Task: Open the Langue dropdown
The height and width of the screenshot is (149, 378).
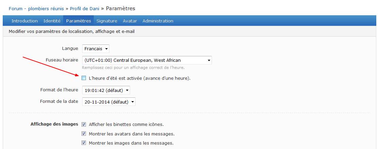Action: tap(95, 49)
